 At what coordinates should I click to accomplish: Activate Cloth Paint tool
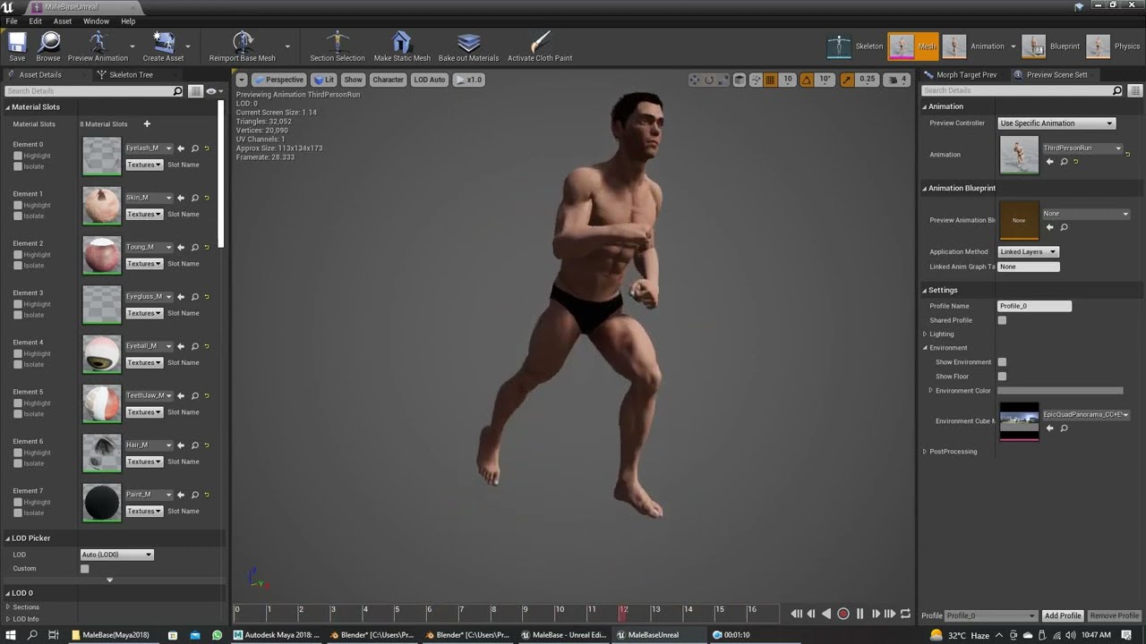pyautogui.click(x=540, y=47)
